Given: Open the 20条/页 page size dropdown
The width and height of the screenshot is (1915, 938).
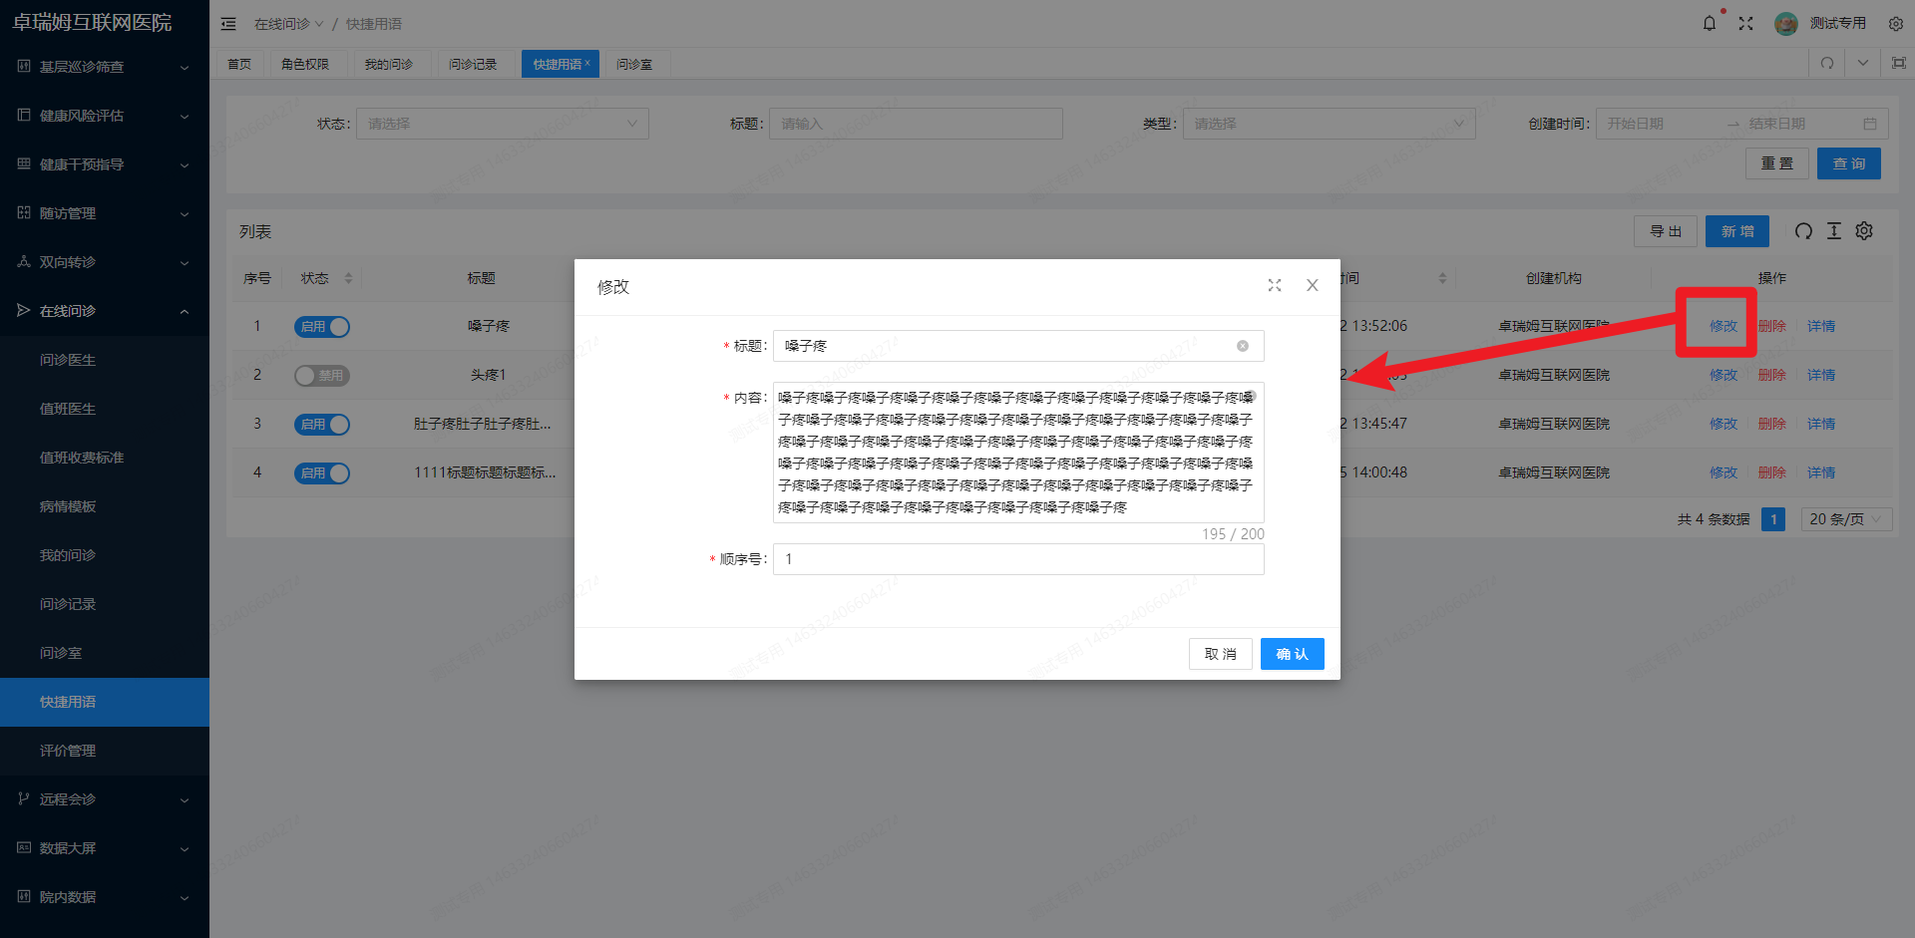Looking at the screenshot, I should pos(1845,518).
